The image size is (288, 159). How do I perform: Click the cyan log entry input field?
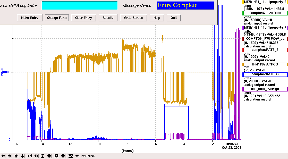[x=80, y=5]
